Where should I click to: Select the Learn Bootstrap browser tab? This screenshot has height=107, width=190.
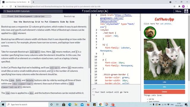[16, 2]
